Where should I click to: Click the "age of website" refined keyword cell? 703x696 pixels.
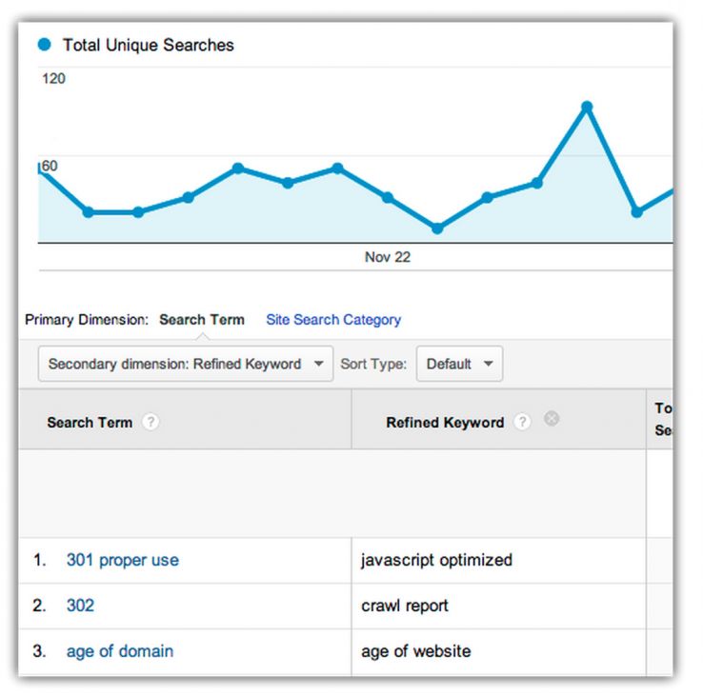(x=415, y=651)
